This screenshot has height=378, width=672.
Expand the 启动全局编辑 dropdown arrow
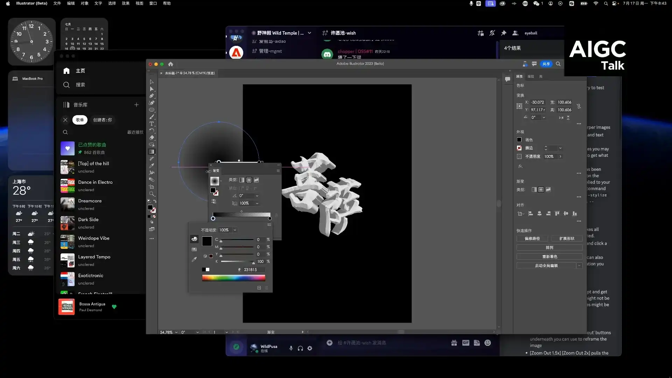[579, 266]
